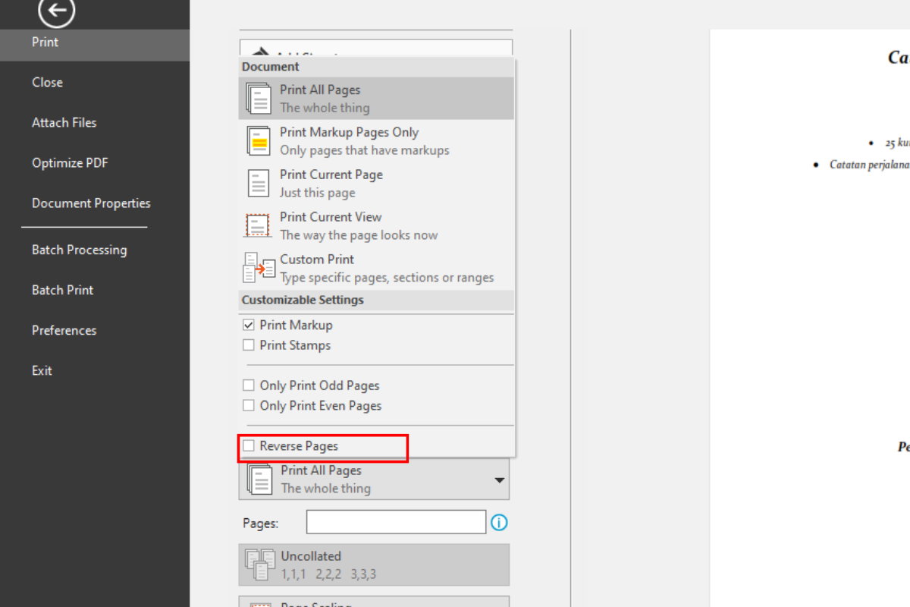Open Preferences in the left menu
This screenshot has height=607, width=910.
[x=64, y=330]
